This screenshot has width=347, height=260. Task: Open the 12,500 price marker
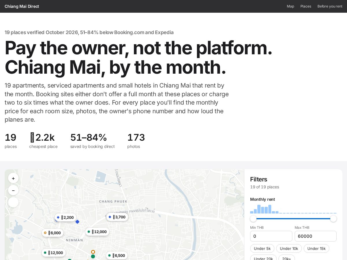pos(54,253)
